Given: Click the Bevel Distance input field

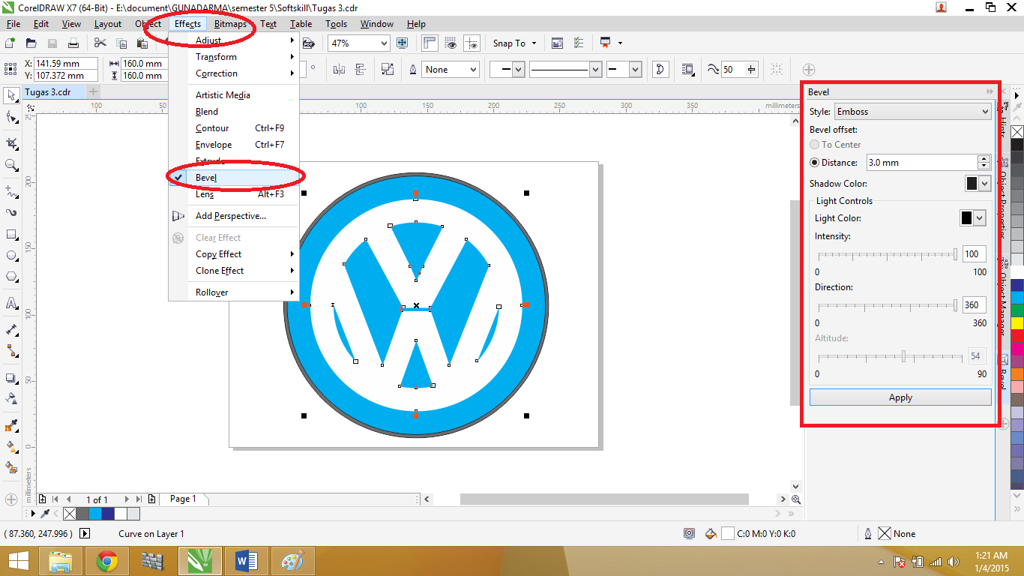Looking at the screenshot, I should point(921,163).
